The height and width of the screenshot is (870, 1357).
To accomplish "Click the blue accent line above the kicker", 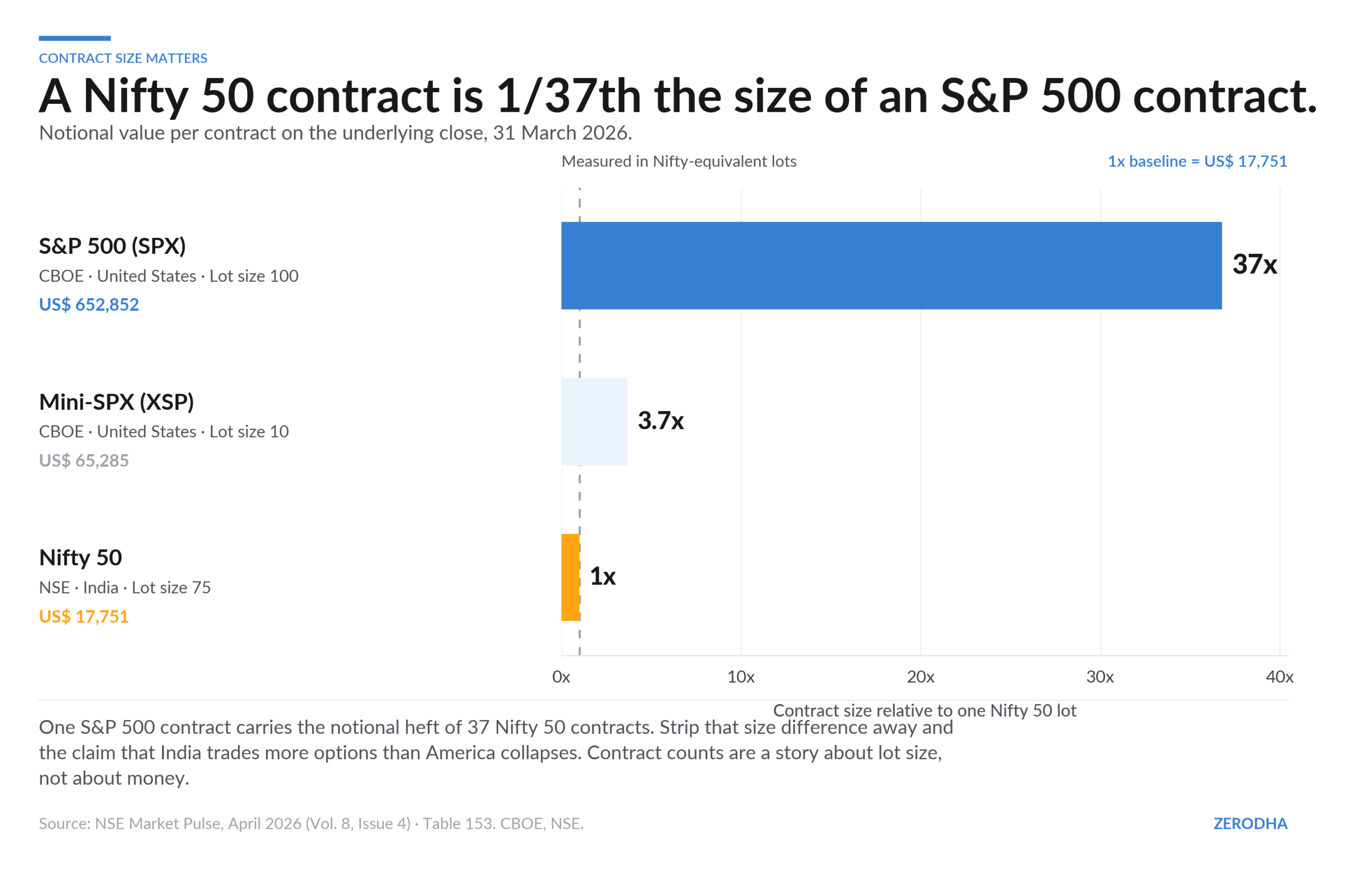I will click(x=75, y=39).
